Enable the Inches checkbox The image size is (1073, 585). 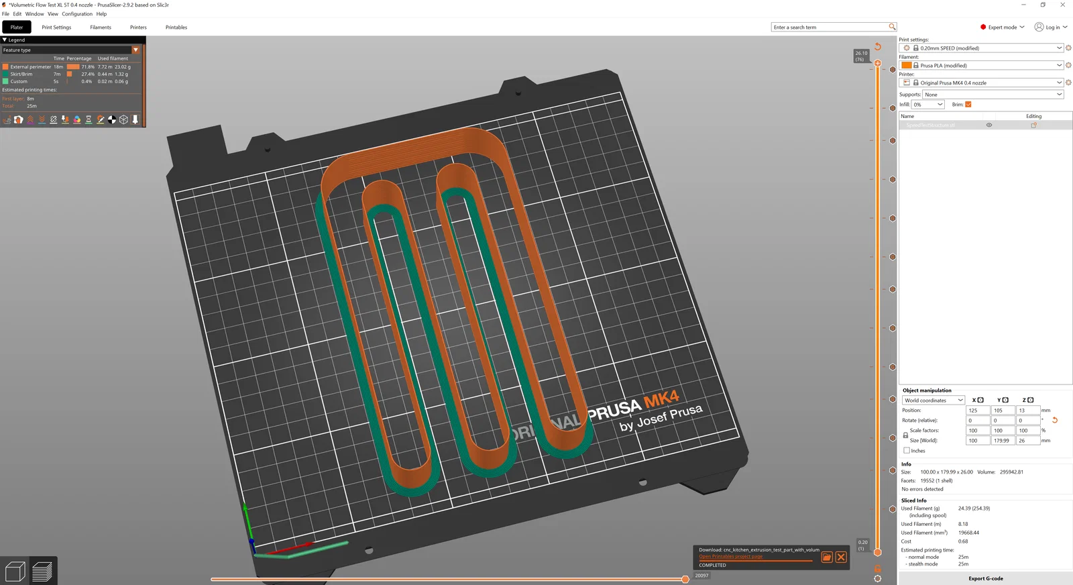907,451
